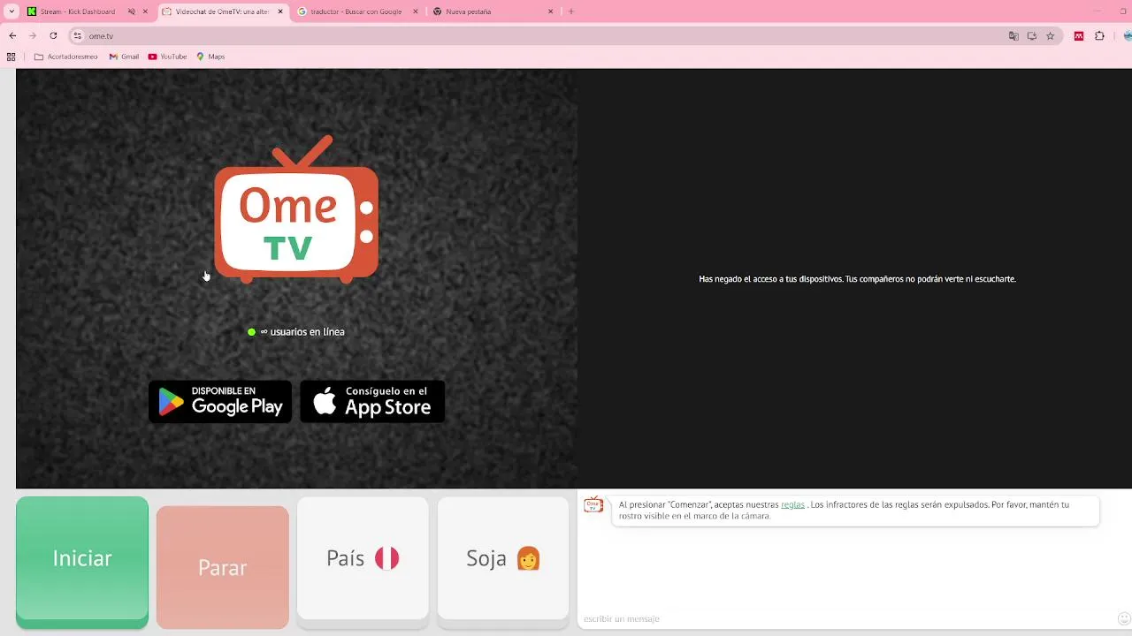Open the YouTube bookmark
This screenshot has height=636, width=1132.
(167, 57)
